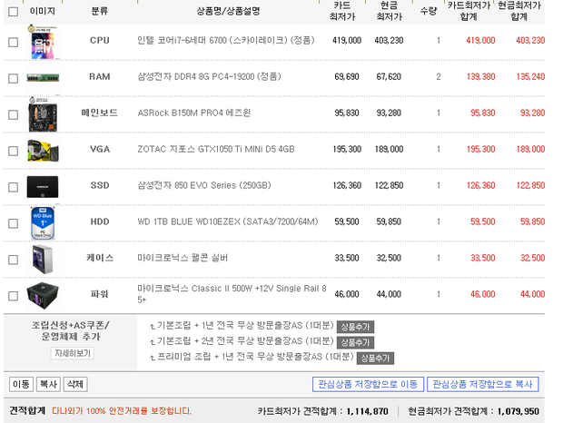
Task: Click the 프리미엄 조립 + 1년 AS text
Action: click(256, 357)
